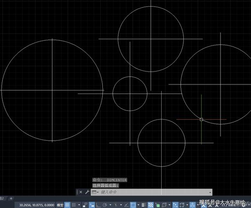Click the coordinates readout 30.2656, 10.8715
The image size is (251, 208).
(37, 205)
